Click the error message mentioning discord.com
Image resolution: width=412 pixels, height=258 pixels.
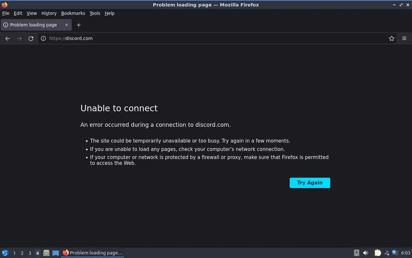point(155,125)
